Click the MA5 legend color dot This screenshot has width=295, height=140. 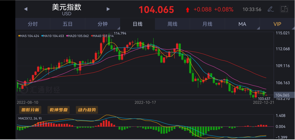coord(18,36)
